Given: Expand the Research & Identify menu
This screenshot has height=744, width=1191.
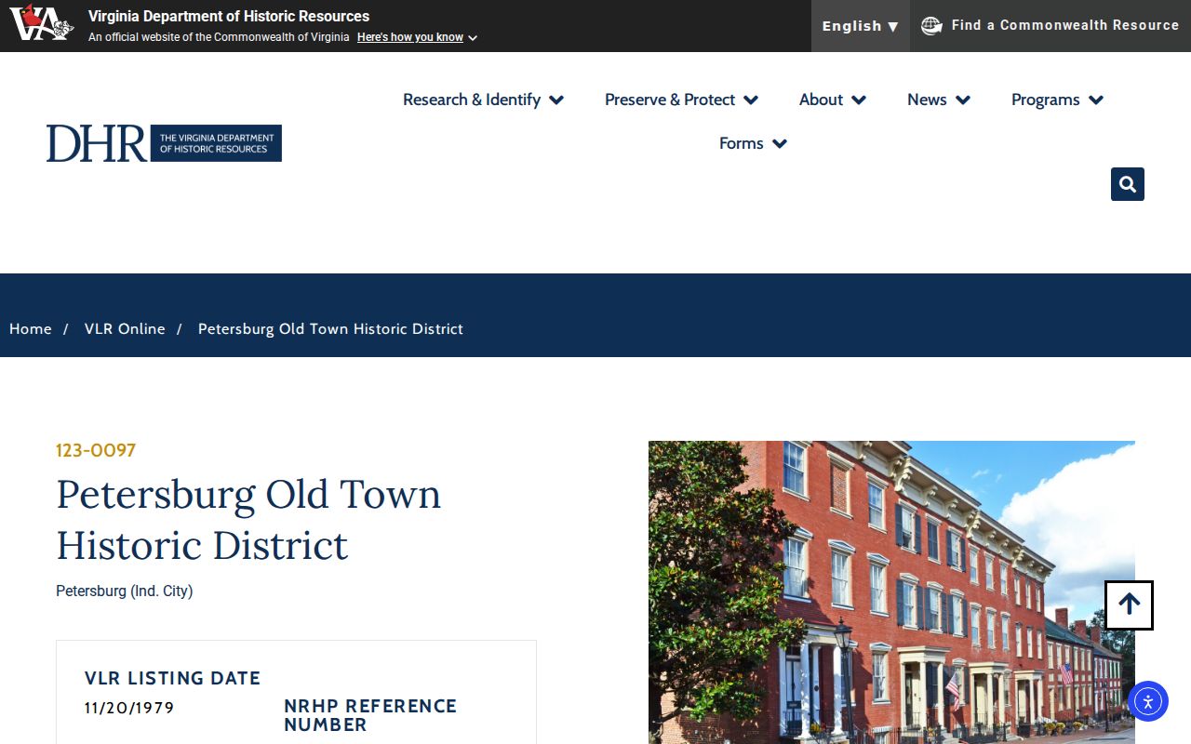Looking at the screenshot, I should tap(483, 100).
